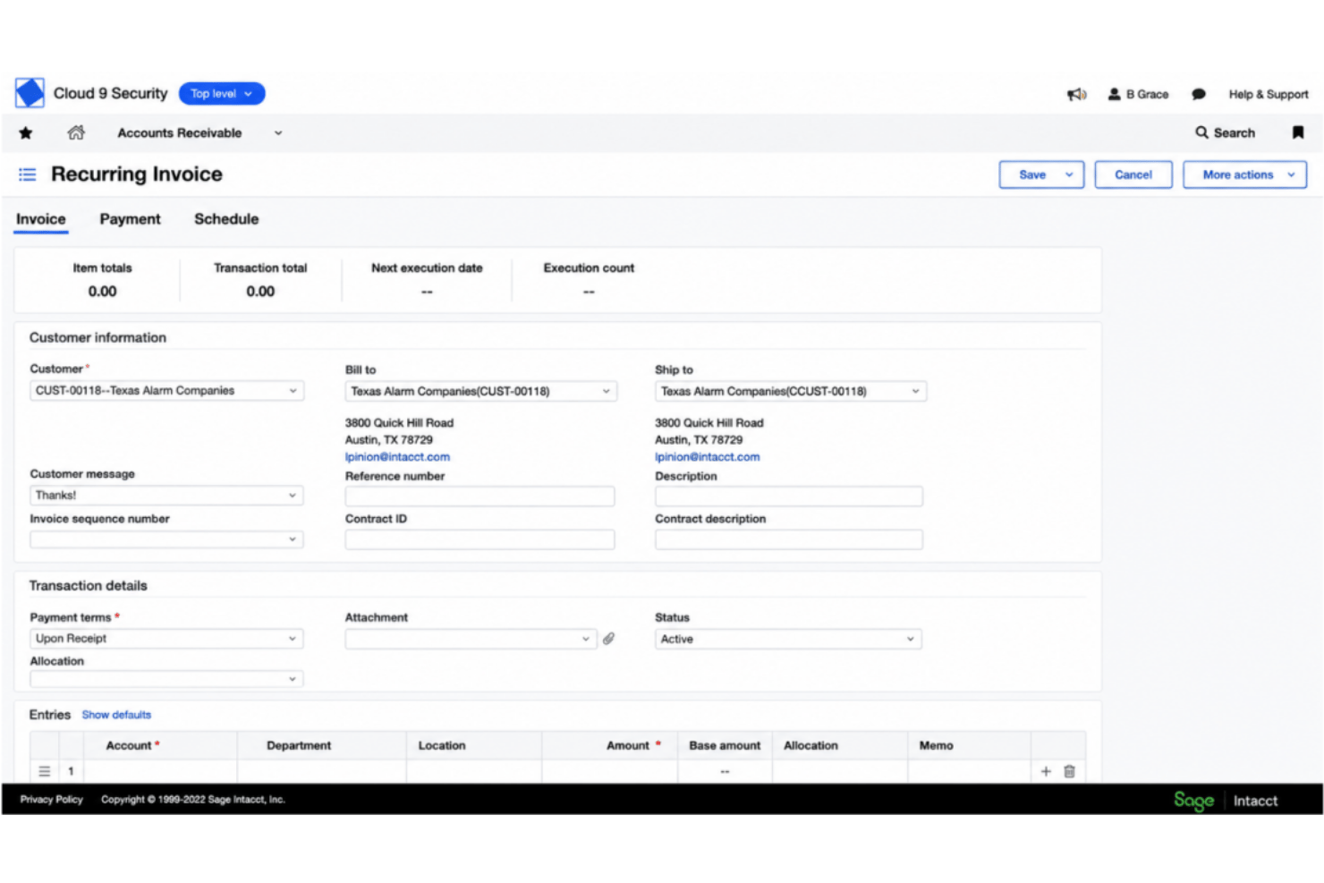Open the Accounts Receivable menu

click(180, 132)
